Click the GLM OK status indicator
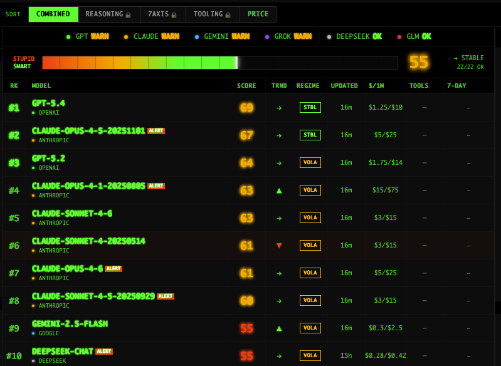Viewport: 501px width, 366px height. (x=414, y=36)
